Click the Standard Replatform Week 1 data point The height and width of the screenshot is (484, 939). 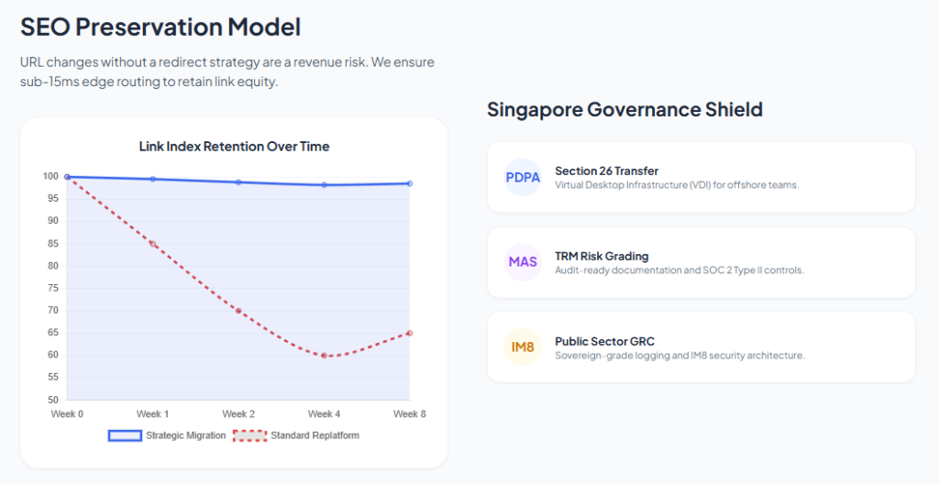point(153,244)
